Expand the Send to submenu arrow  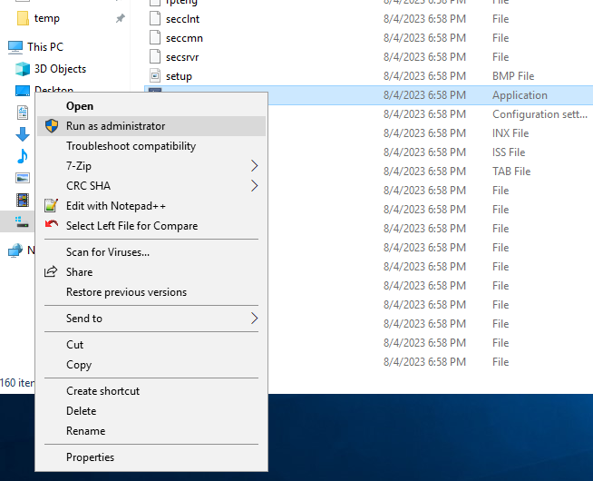(255, 319)
